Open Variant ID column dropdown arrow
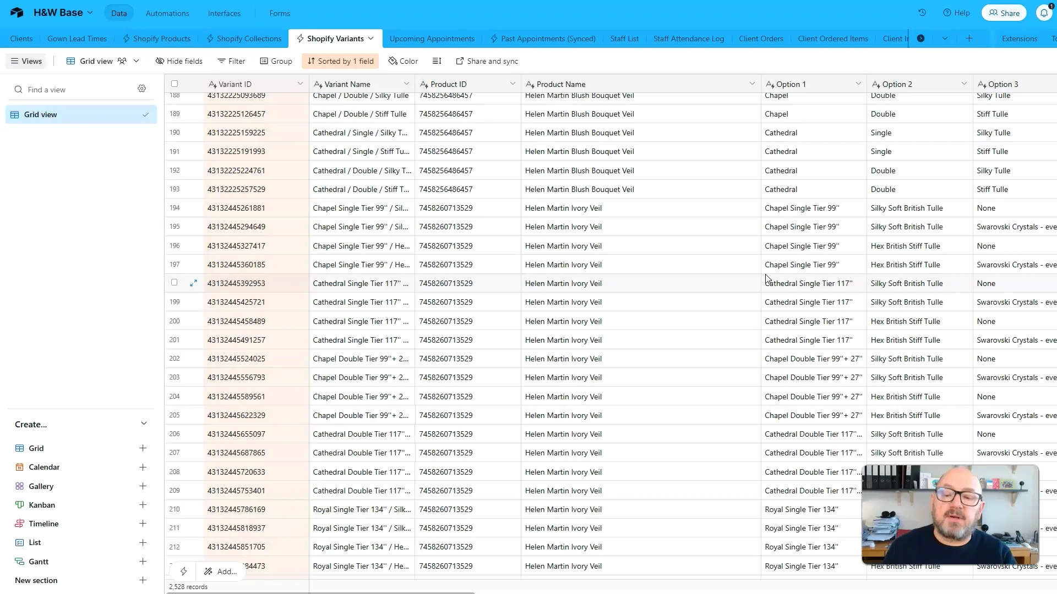 [300, 84]
